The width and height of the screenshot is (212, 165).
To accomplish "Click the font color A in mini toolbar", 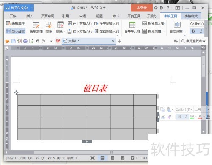I will tap(200, 117).
